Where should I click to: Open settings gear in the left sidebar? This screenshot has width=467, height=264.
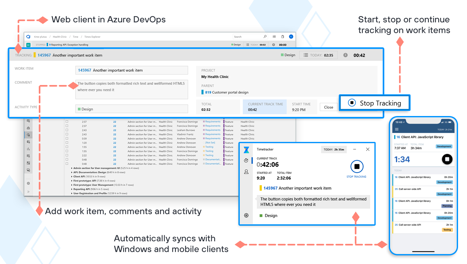tap(28, 183)
